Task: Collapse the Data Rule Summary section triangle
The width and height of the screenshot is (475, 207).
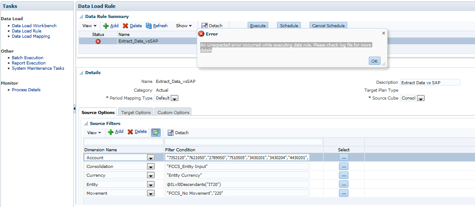Action: point(81,17)
